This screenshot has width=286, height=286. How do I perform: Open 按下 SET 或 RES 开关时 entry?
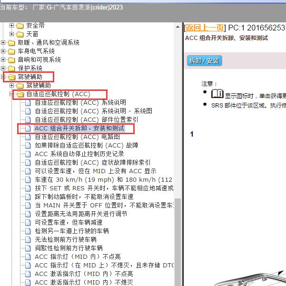(104, 188)
